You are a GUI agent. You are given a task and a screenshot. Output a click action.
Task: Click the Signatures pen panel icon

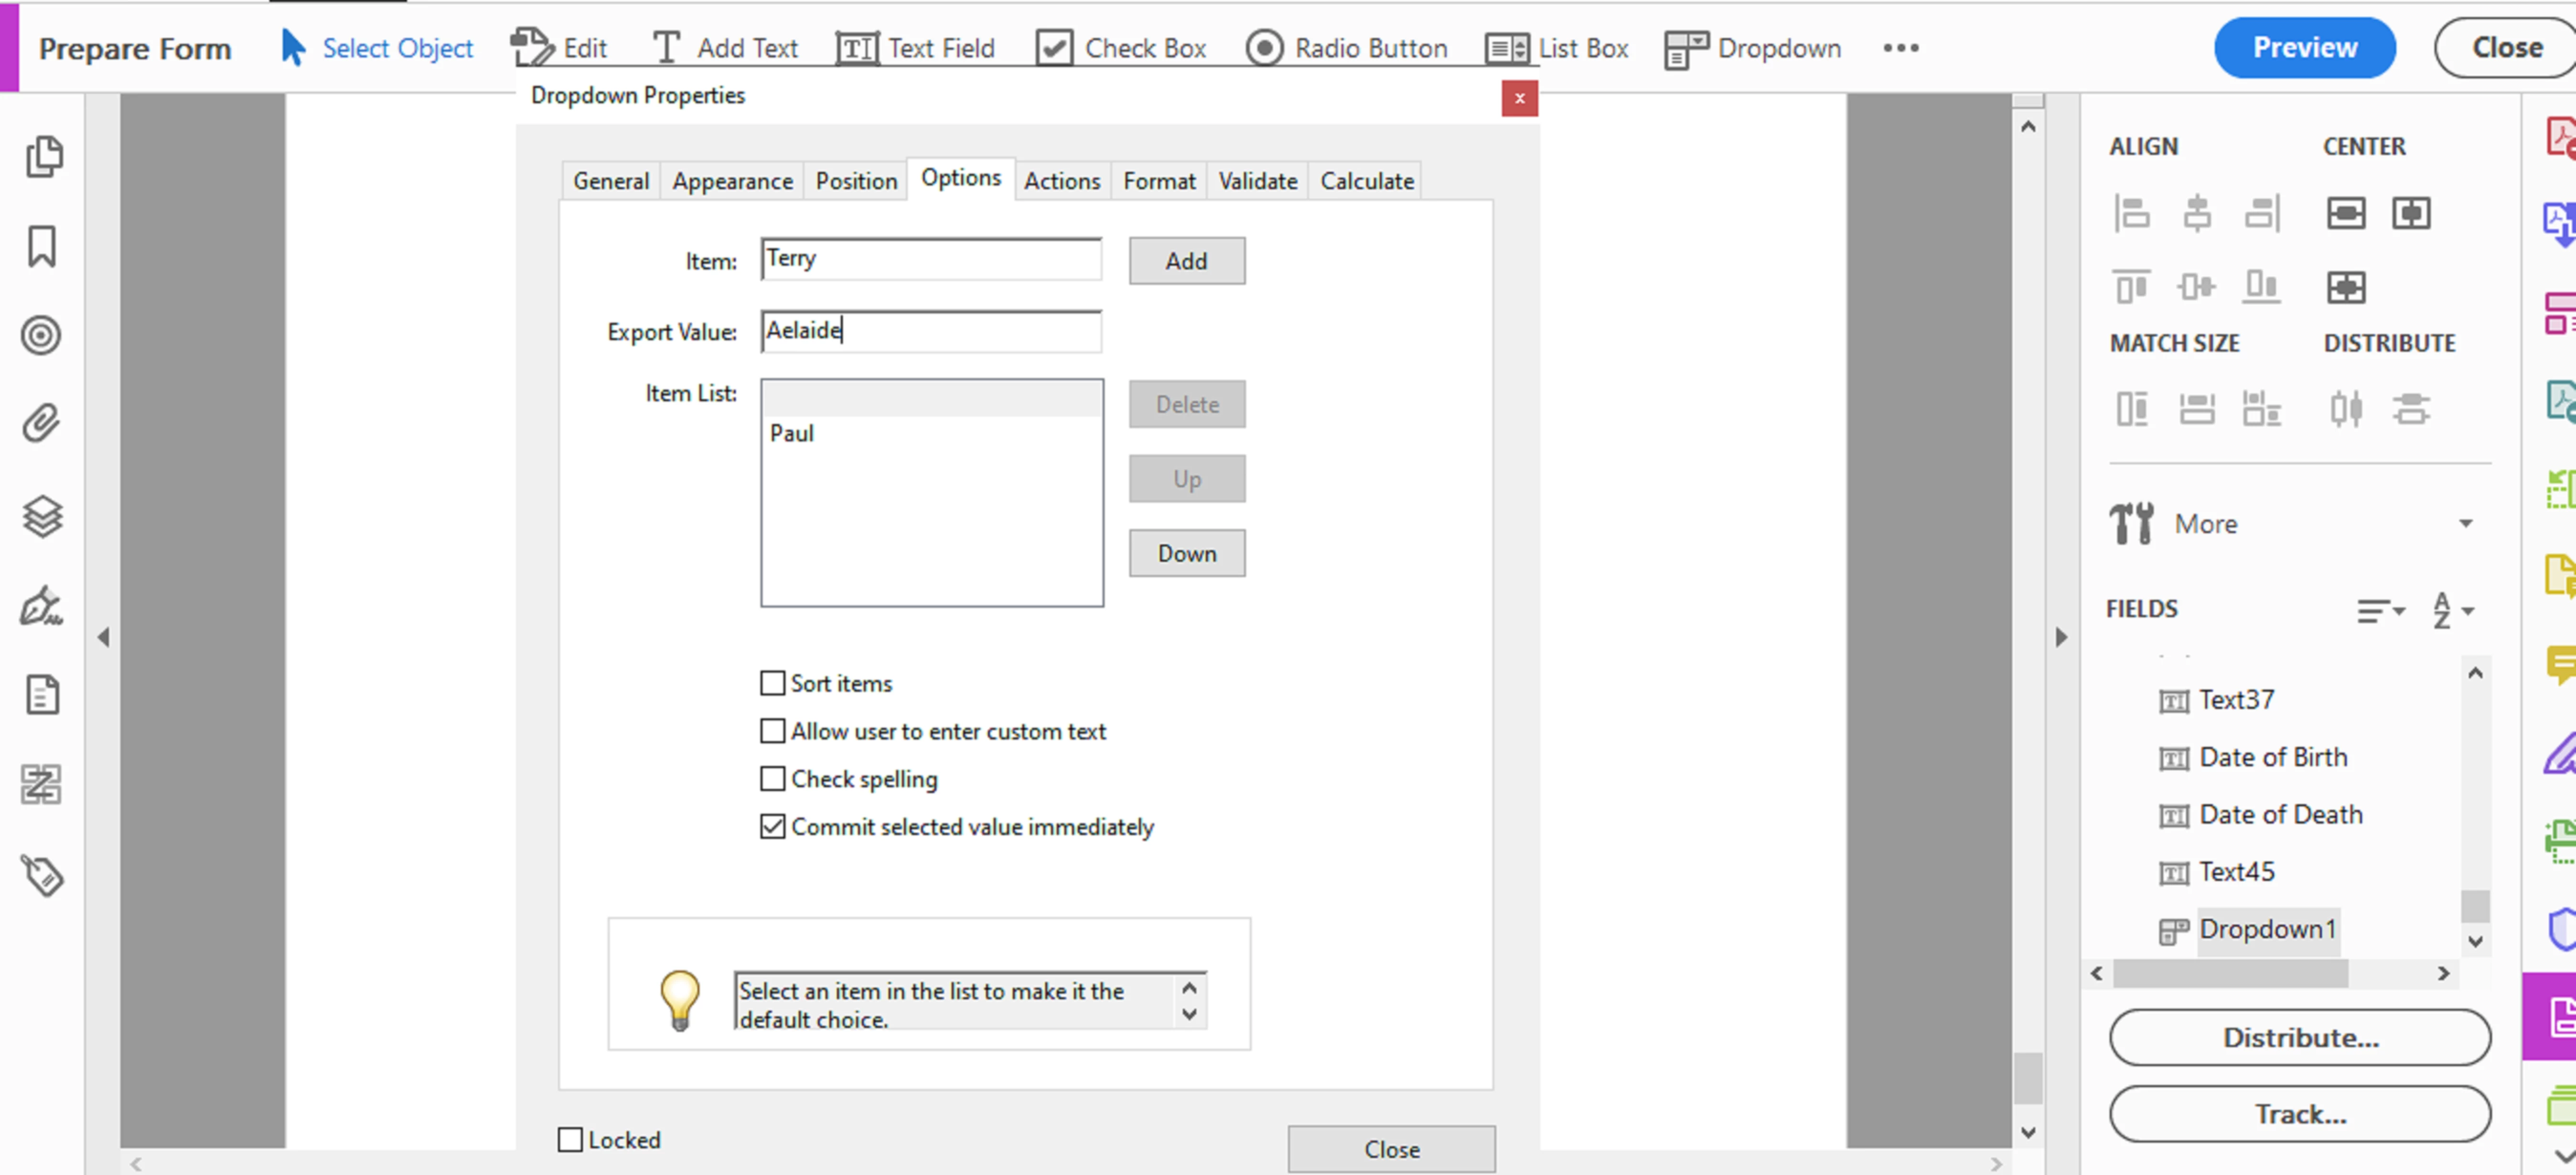[x=41, y=606]
